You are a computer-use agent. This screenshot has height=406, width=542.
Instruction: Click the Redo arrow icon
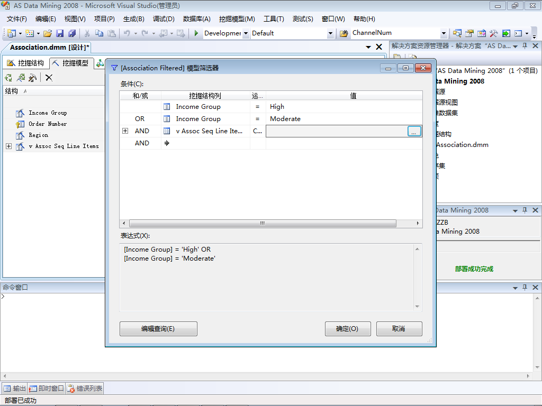pyautogui.click(x=145, y=33)
